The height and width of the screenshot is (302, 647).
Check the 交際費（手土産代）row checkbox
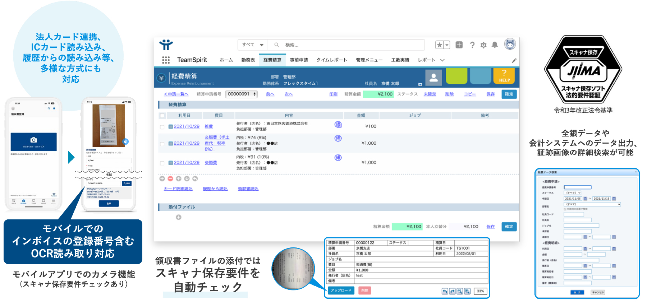(162, 144)
